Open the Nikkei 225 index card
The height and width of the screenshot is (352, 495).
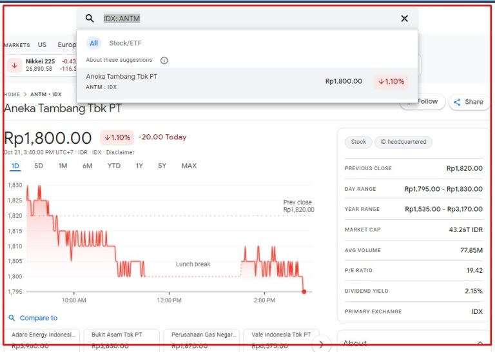(x=41, y=65)
